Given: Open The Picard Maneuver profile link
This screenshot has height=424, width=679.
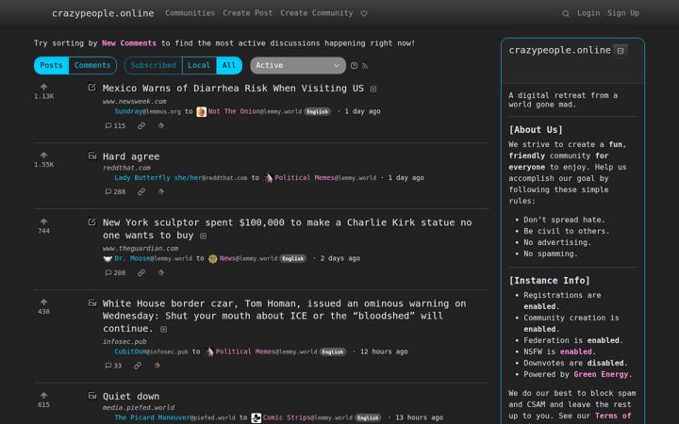Looking at the screenshot, I should 175,418.
